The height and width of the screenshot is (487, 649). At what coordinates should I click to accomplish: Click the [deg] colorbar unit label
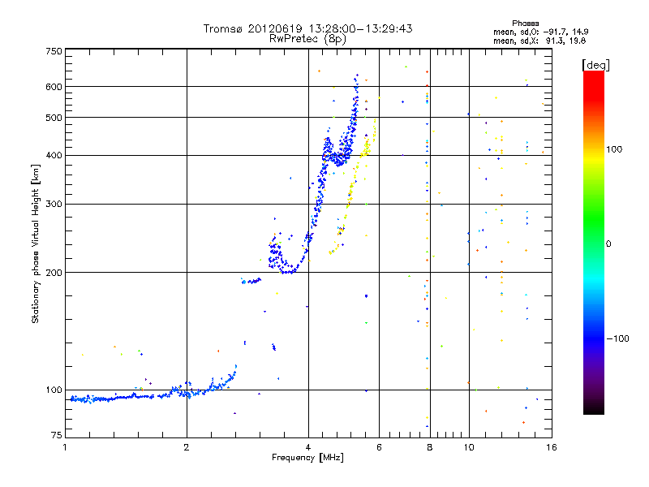coord(595,65)
